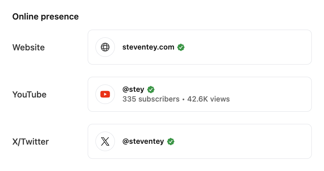This screenshot has width=324, height=171.
Task: Click empty area of YouTube card
Action: coord(269,94)
